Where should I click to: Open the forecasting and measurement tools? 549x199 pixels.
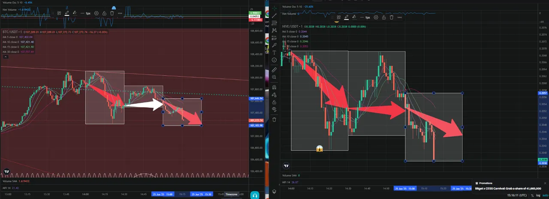(274, 38)
